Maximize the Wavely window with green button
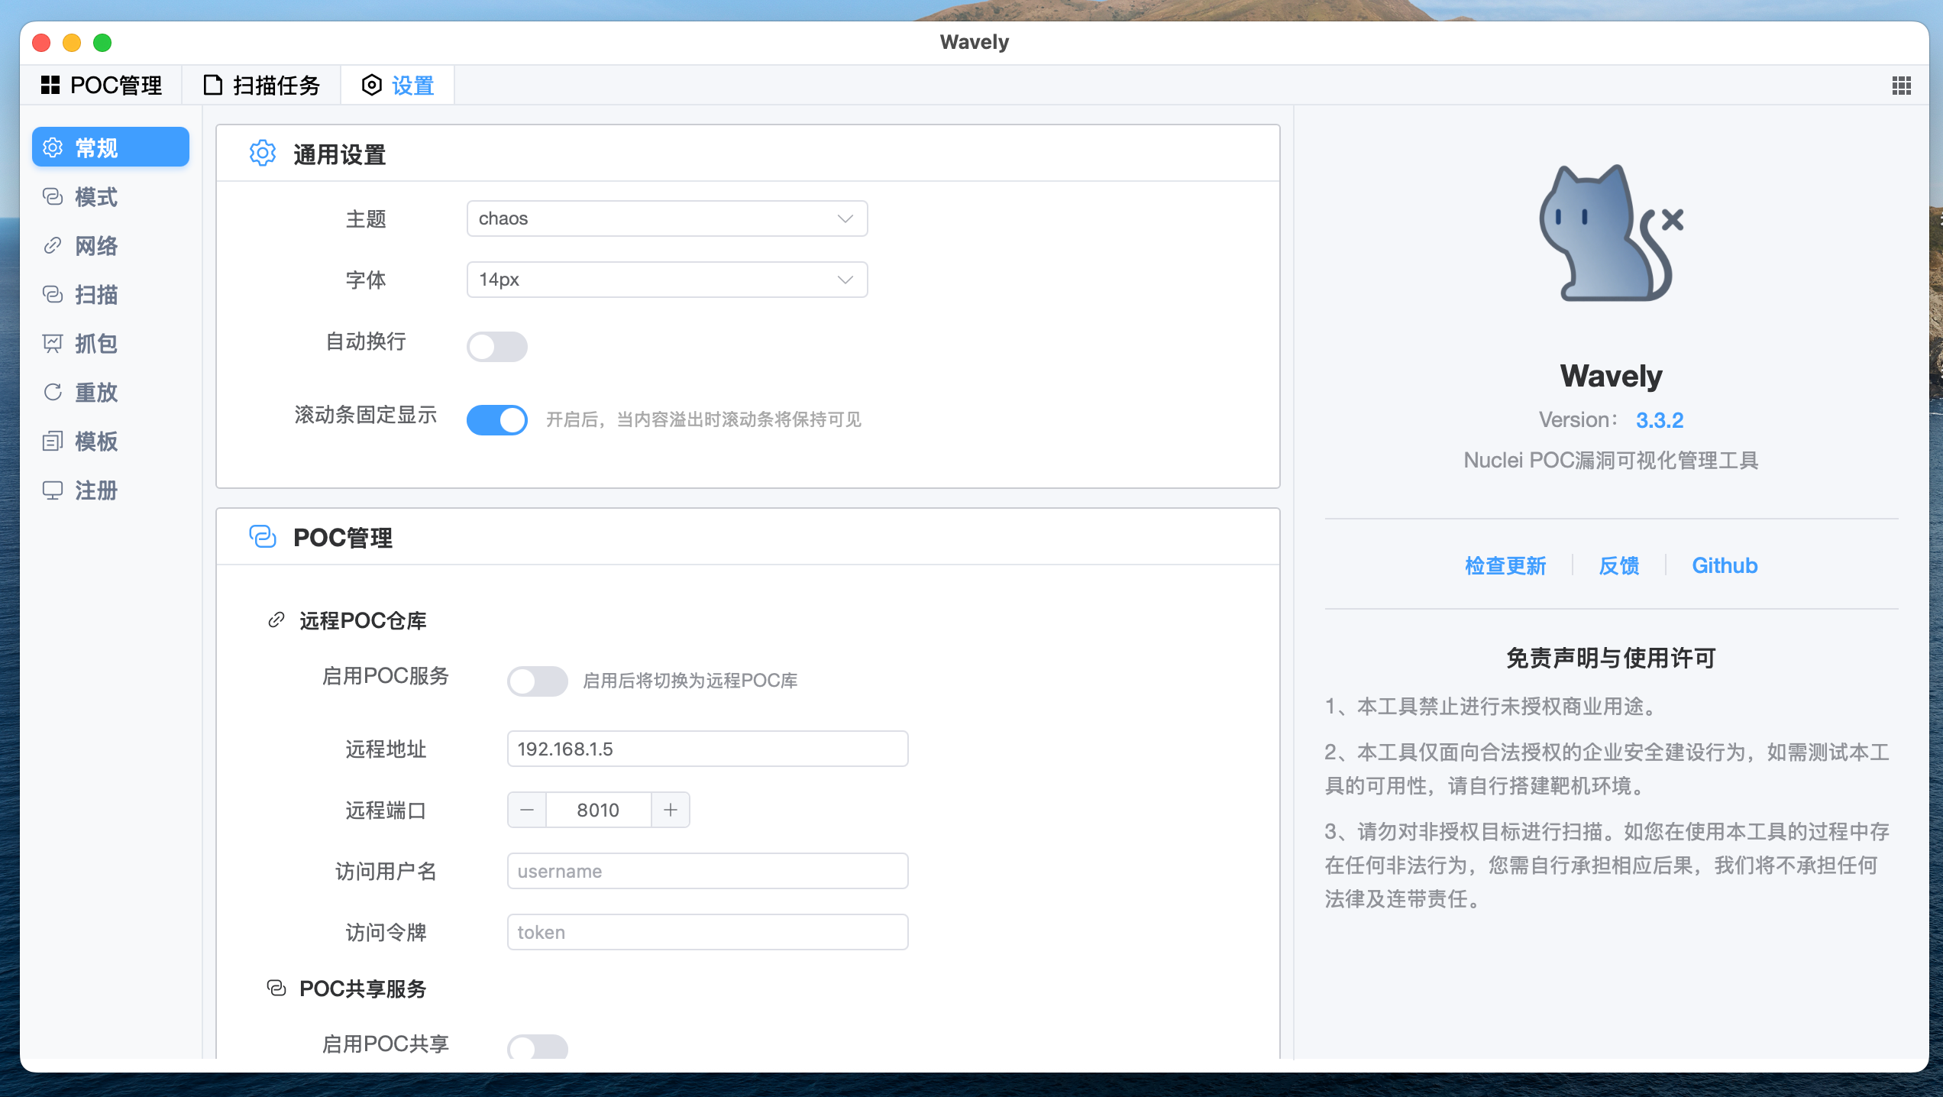 (x=102, y=42)
